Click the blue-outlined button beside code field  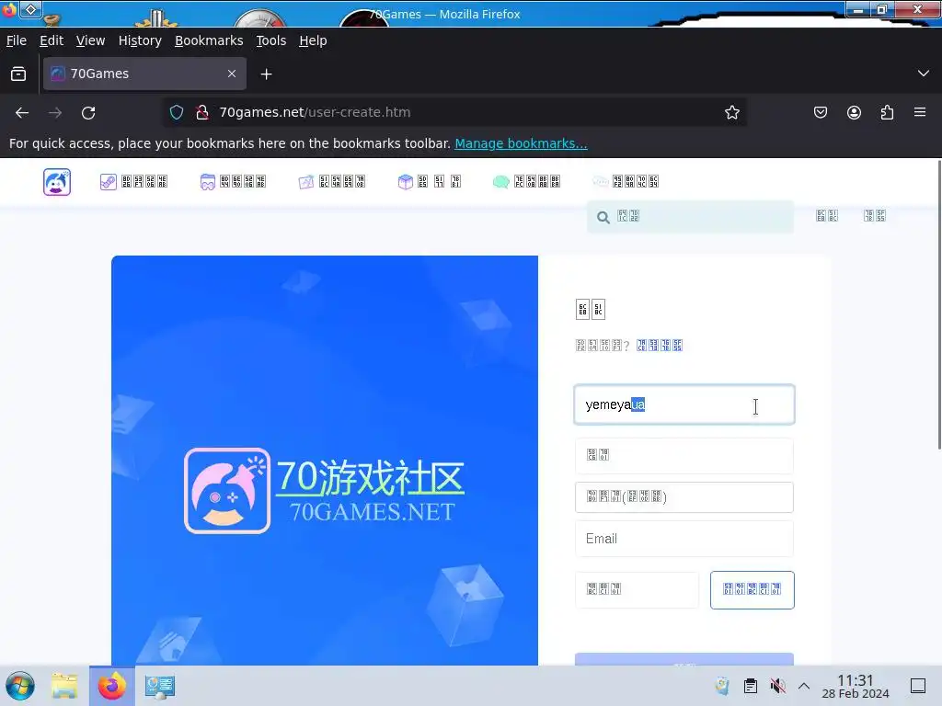tap(752, 589)
